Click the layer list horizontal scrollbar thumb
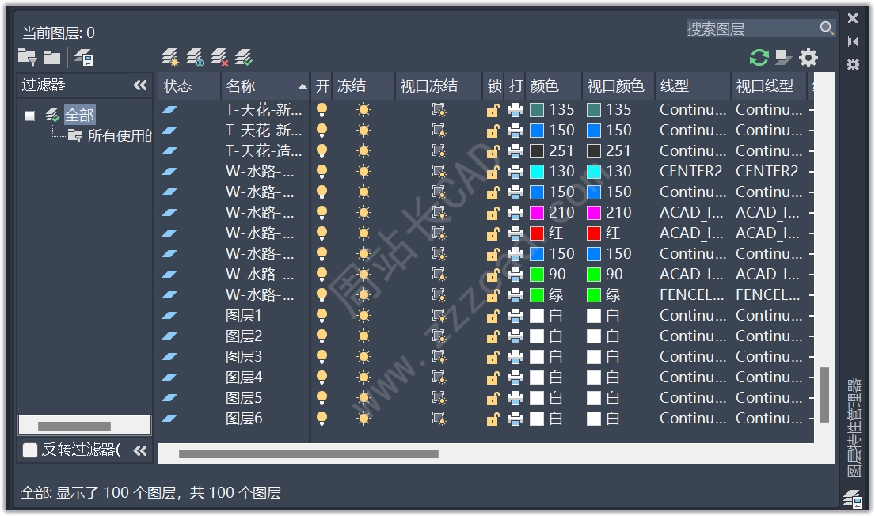Viewport: 875px width, 516px height. (309, 454)
